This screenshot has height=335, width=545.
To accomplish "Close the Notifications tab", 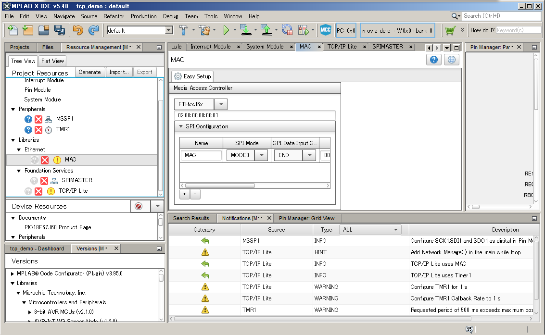I will click(269, 218).
